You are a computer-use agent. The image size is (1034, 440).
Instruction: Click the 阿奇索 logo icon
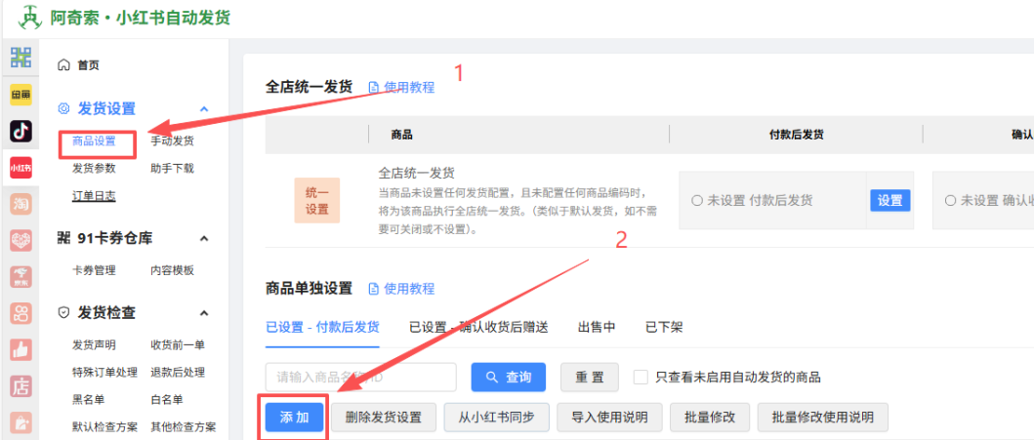(29, 18)
